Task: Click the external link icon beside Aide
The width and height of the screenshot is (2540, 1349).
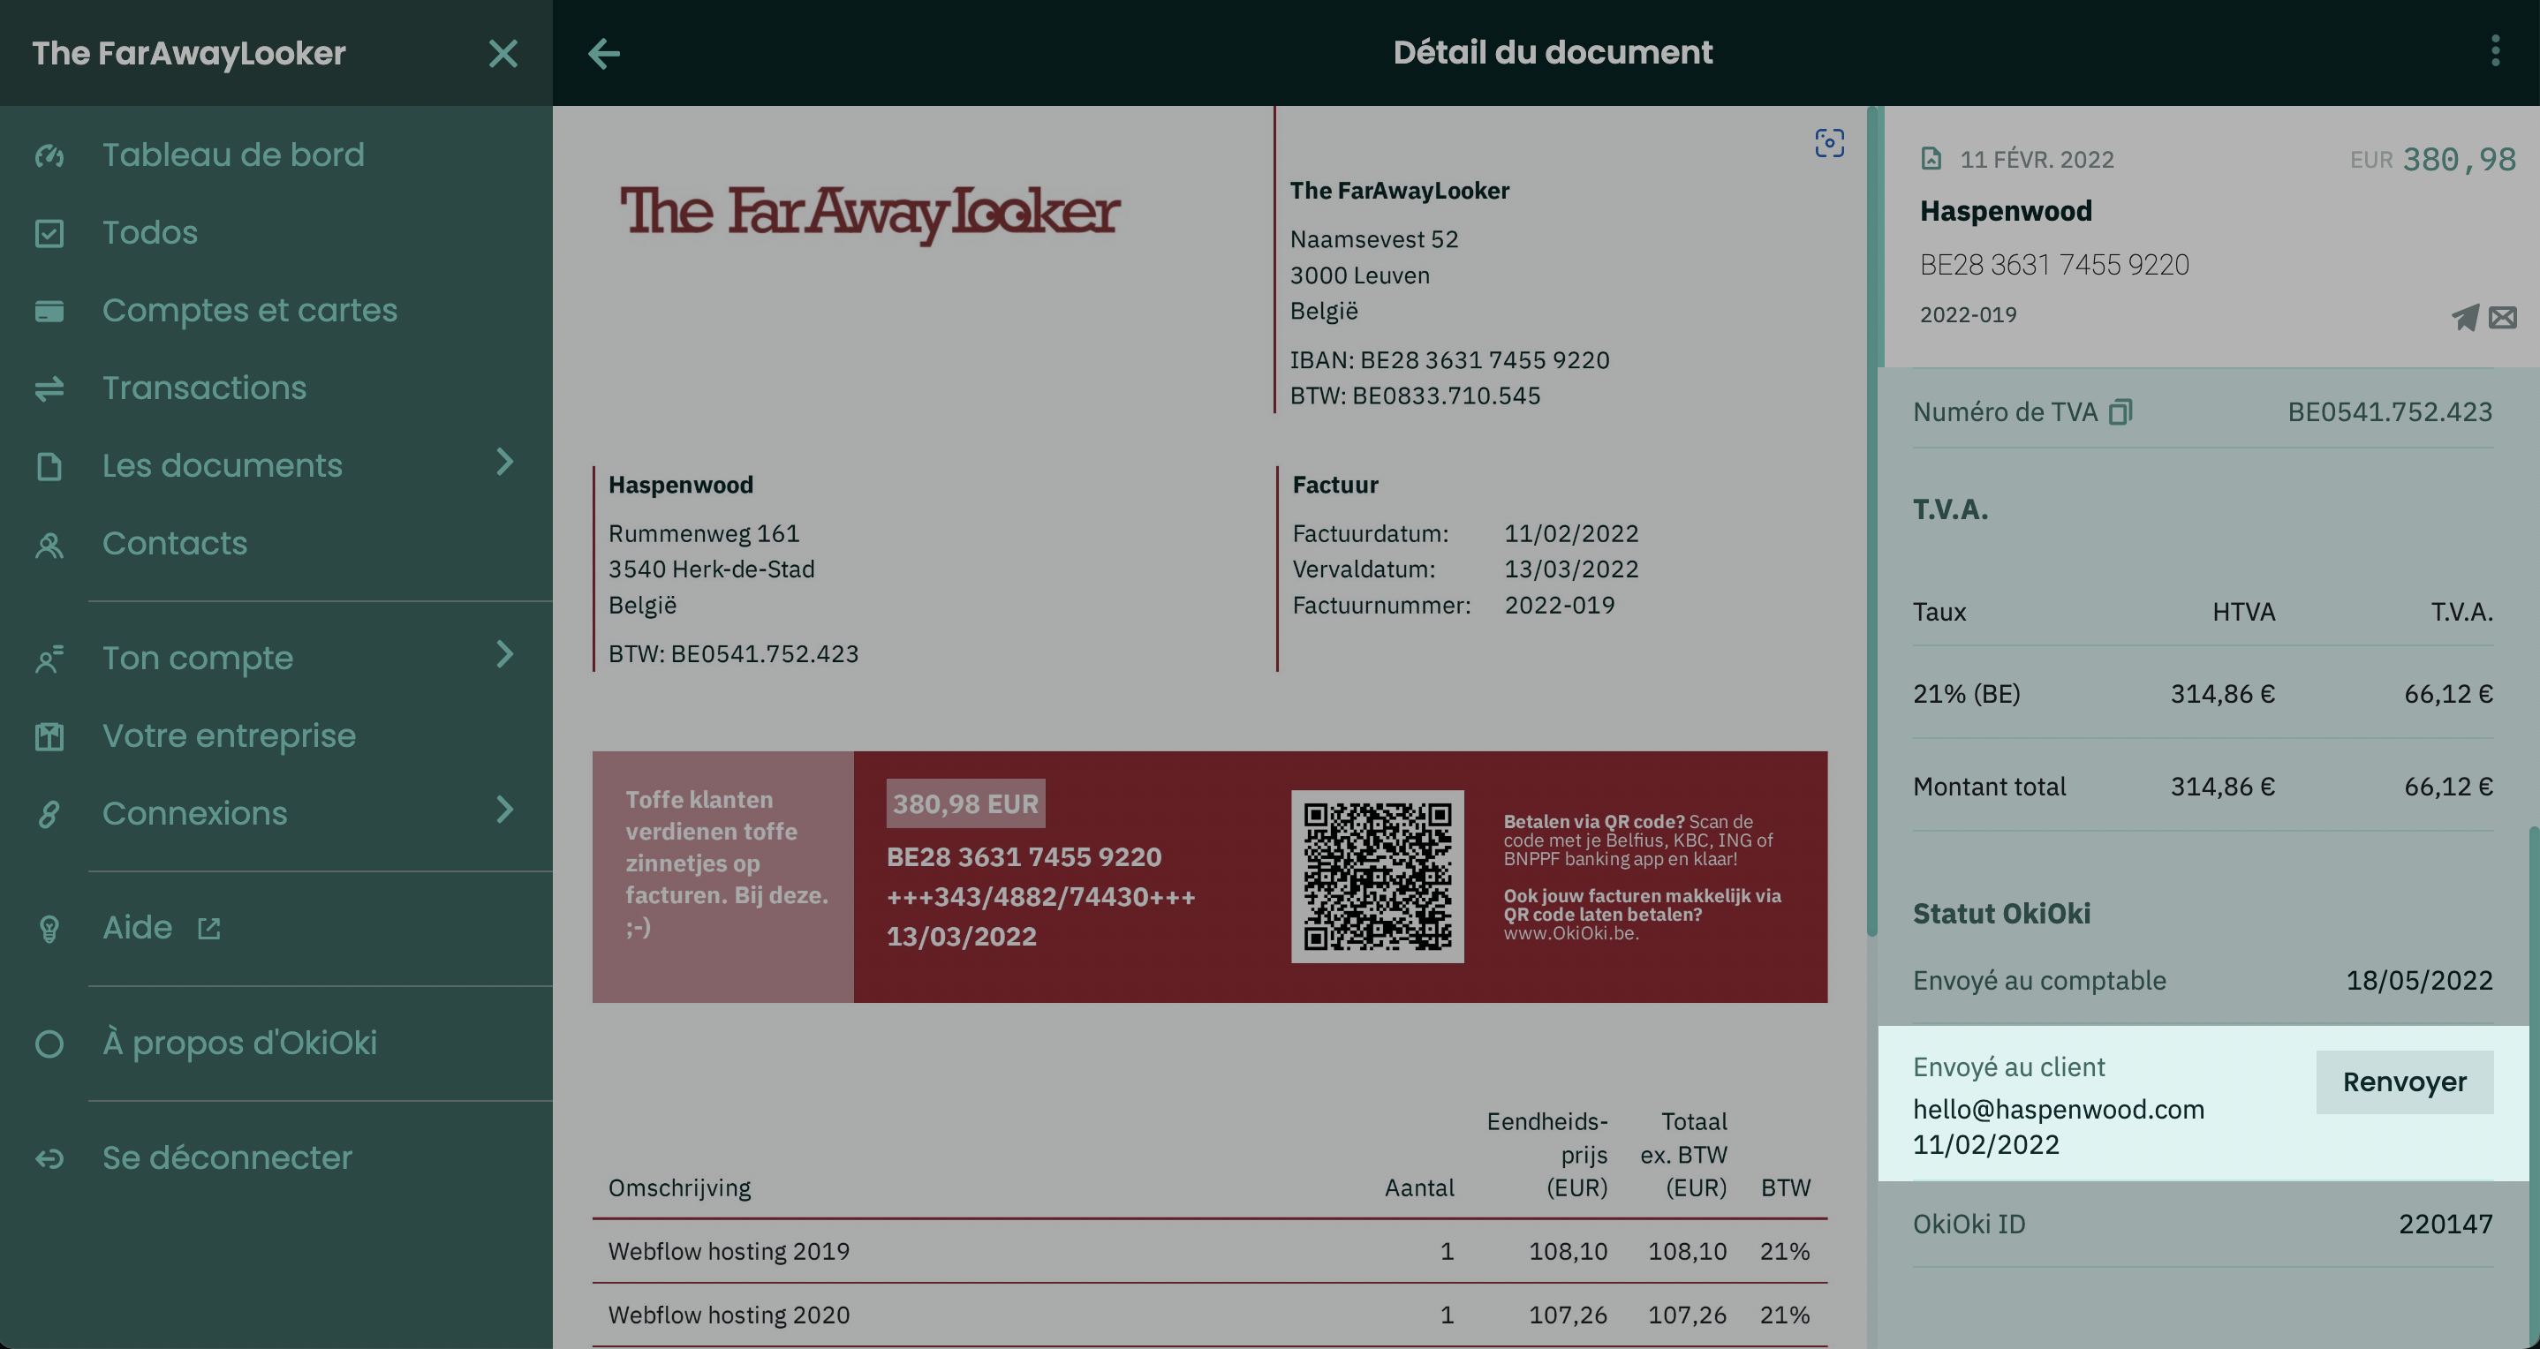Action: point(209,928)
